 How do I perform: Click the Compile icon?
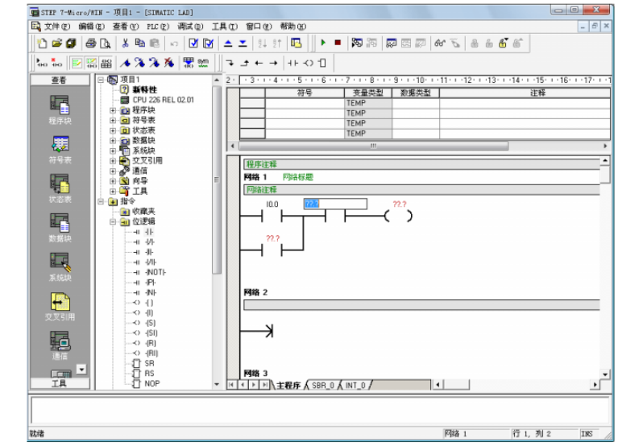click(193, 43)
